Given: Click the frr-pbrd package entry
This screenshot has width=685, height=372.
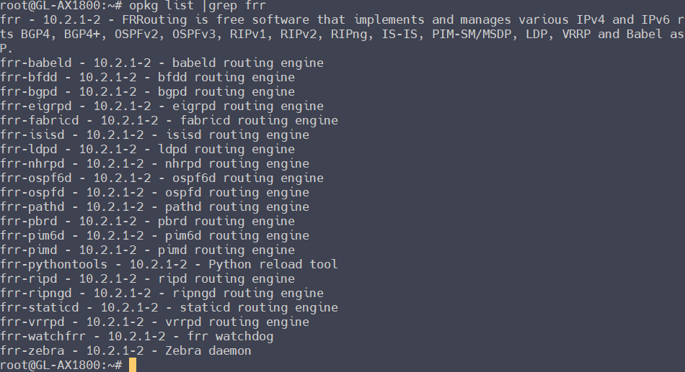Looking at the screenshot, I should (x=147, y=222).
